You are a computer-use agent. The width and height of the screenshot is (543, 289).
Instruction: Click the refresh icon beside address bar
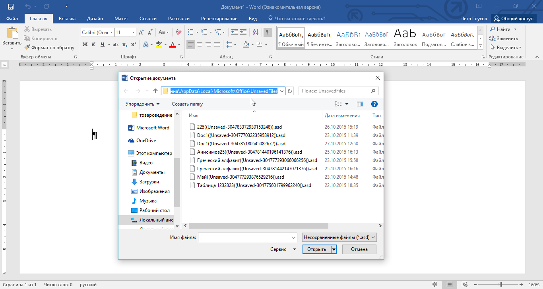click(x=290, y=91)
